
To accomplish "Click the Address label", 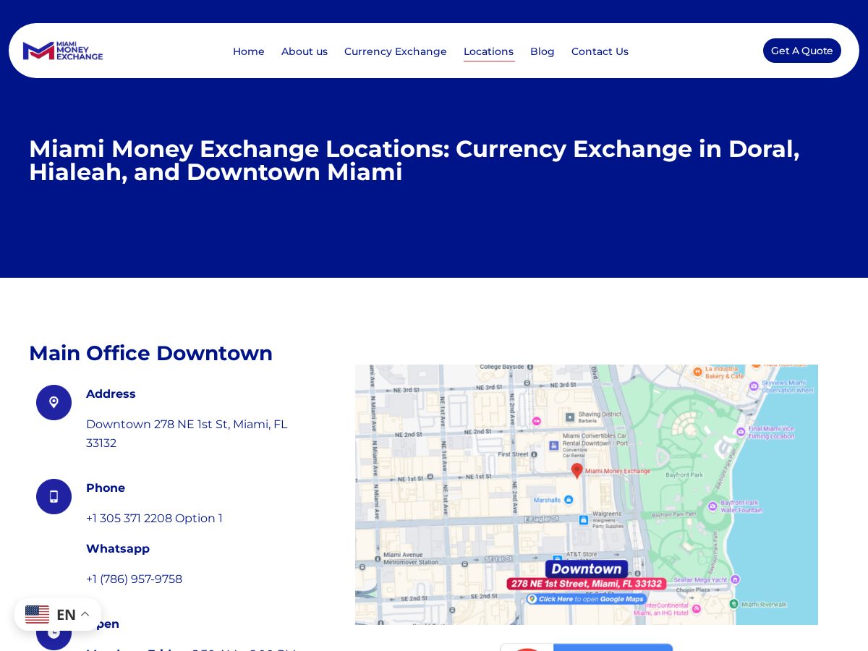I will [111, 393].
